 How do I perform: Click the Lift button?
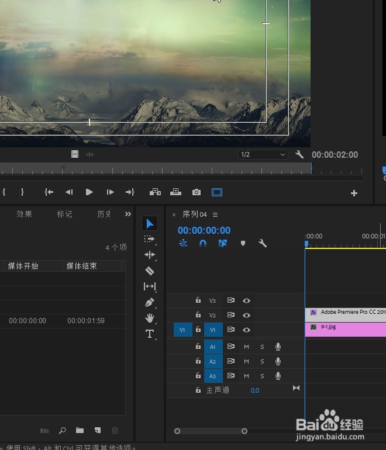point(155,192)
